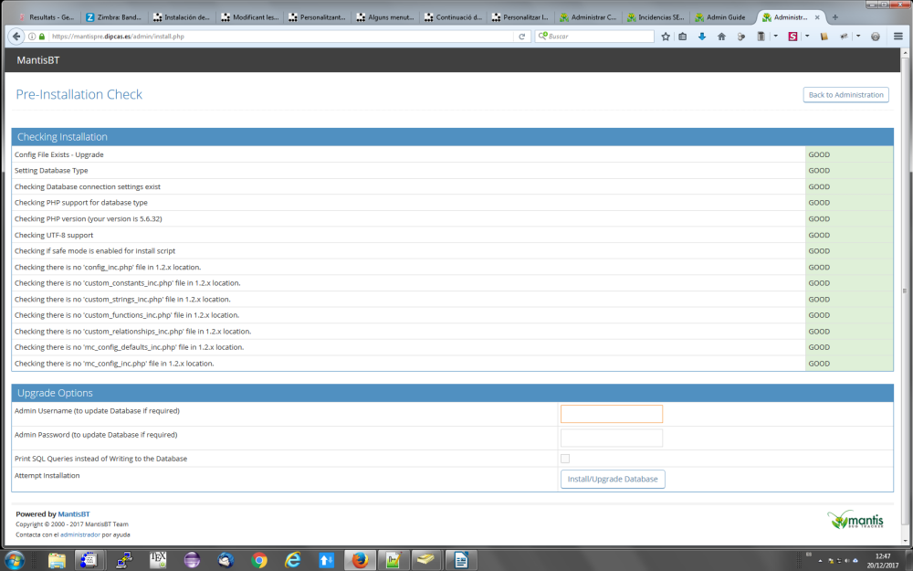Show bookmarks list icon in toolbar
The height and width of the screenshot is (571, 913).
pos(682,37)
